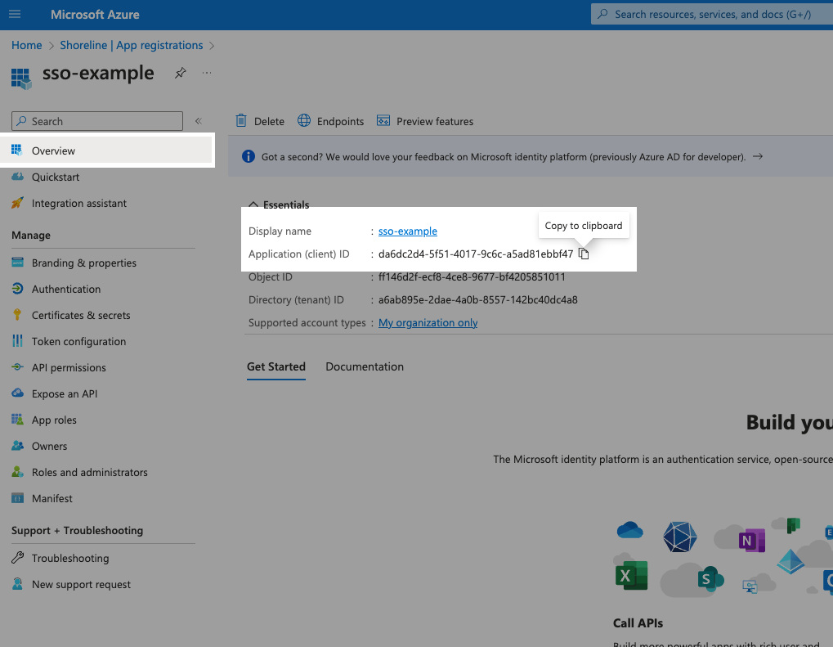
Task: Click the Integration assistant rocket icon
Action: pyautogui.click(x=17, y=203)
